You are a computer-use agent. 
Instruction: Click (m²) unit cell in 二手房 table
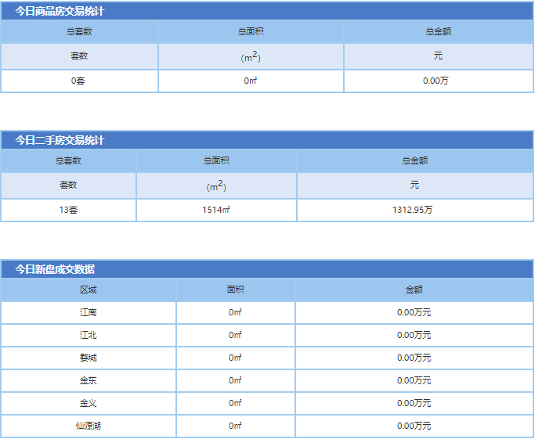(x=216, y=186)
